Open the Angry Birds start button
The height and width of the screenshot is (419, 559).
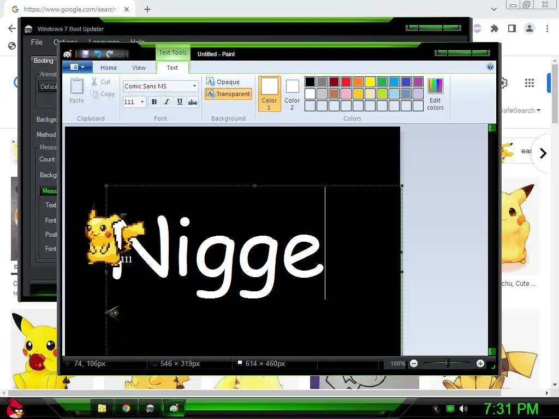(15, 408)
